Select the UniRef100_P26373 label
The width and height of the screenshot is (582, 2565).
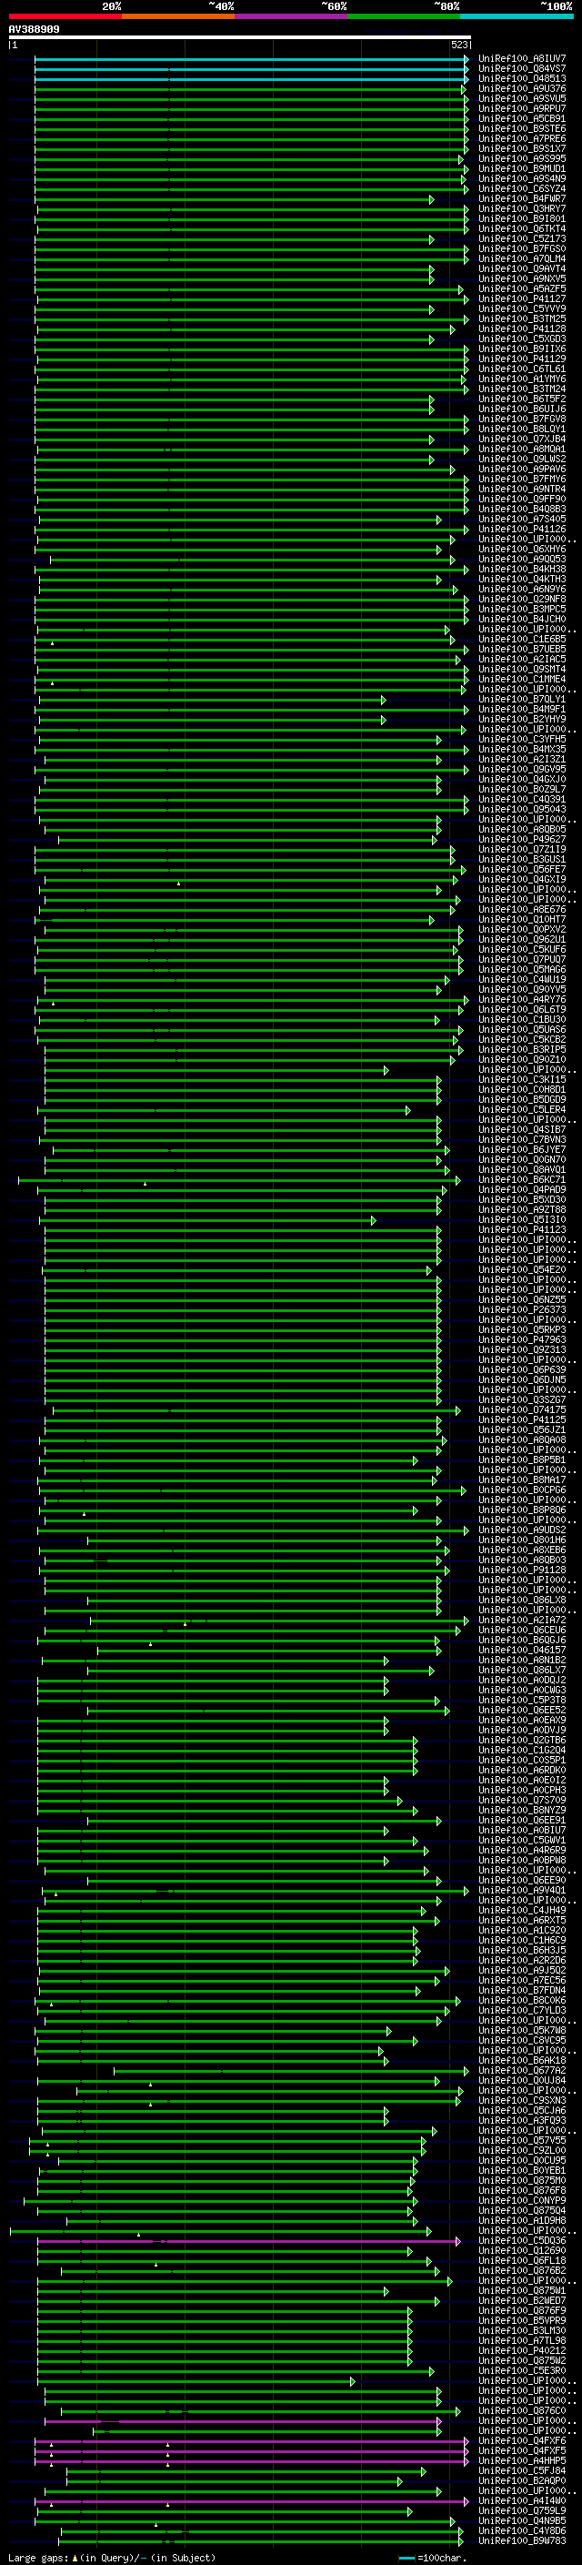click(x=522, y=1310)
